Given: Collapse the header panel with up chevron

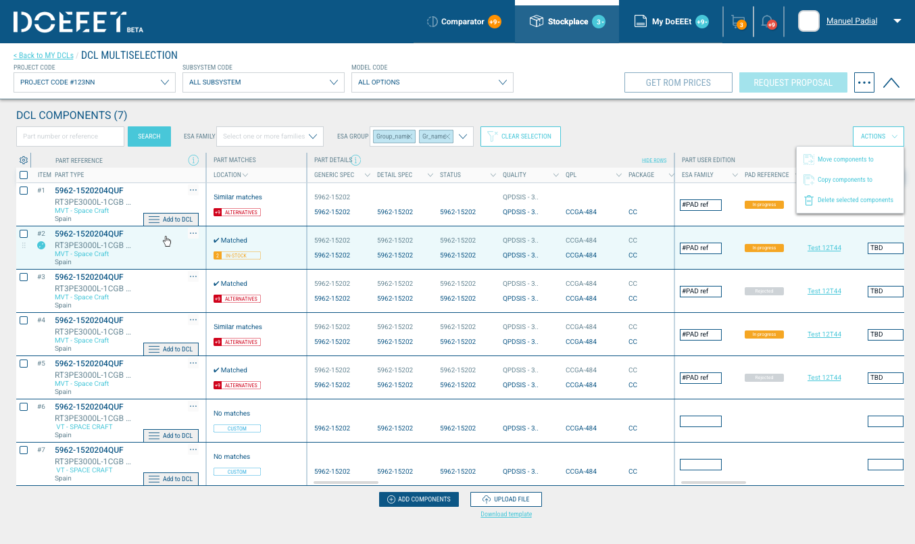Looking at the screenshot, I should [891, 83].
